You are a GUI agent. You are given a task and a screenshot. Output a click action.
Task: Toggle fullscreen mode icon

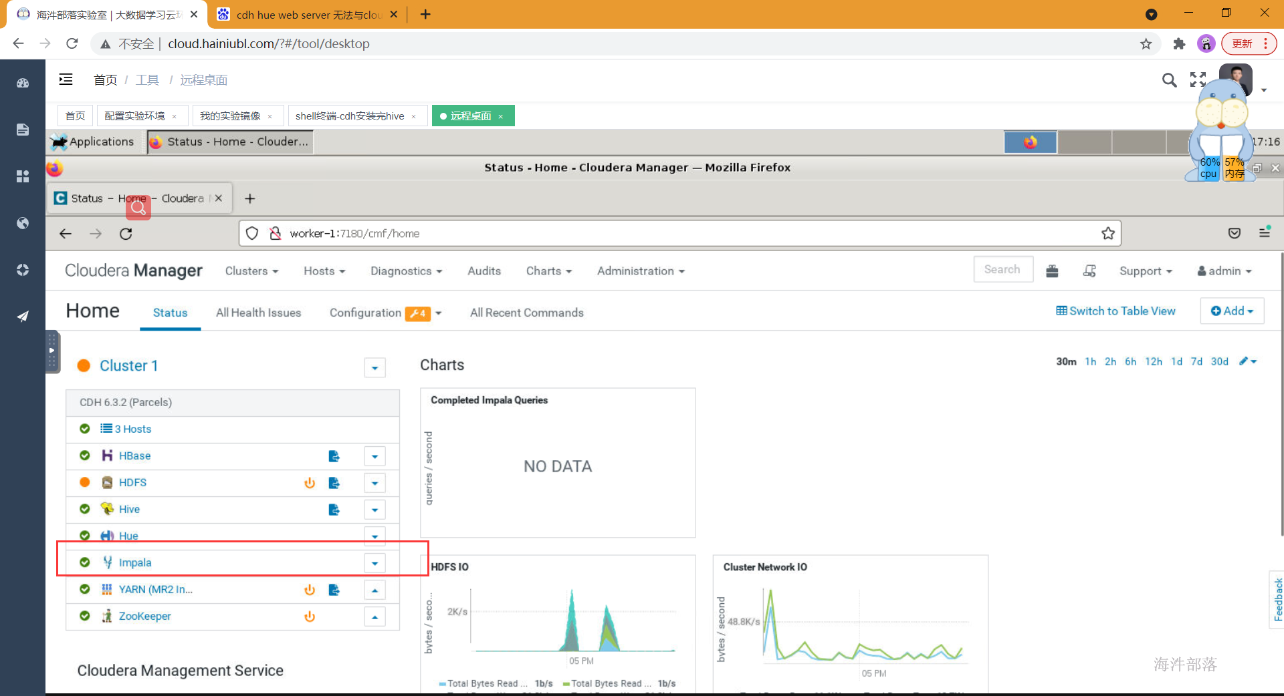click(x=1198, y=80)
